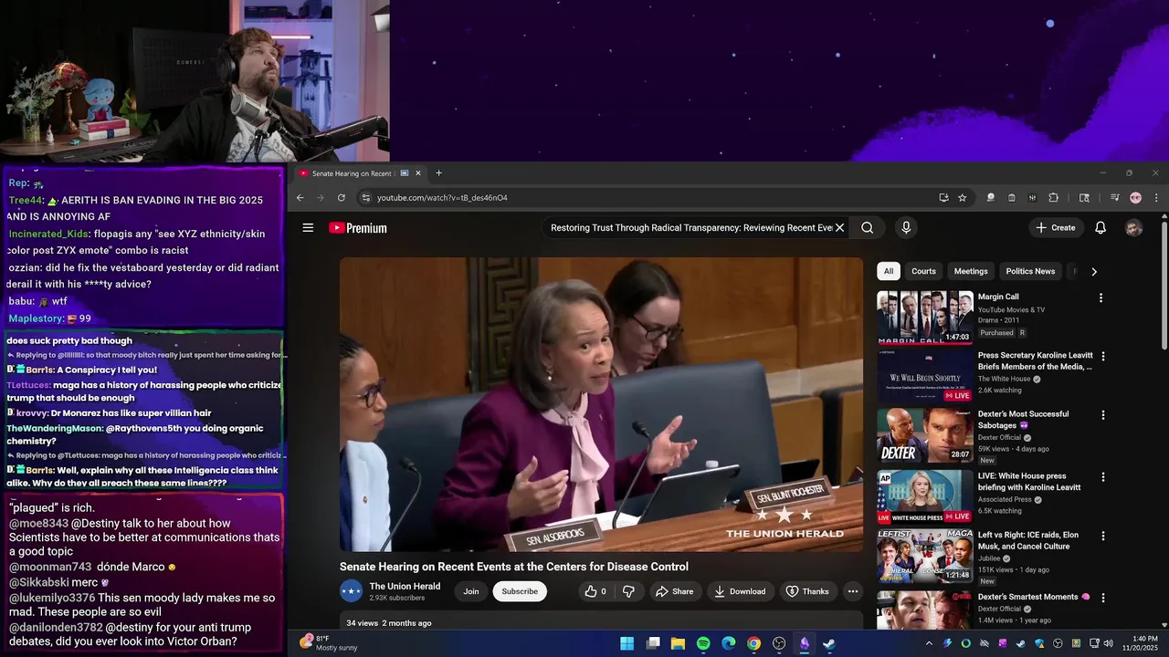Open Dexter's Most Successful Sabotages thumbnail
1169x657 pixels.
925,434
